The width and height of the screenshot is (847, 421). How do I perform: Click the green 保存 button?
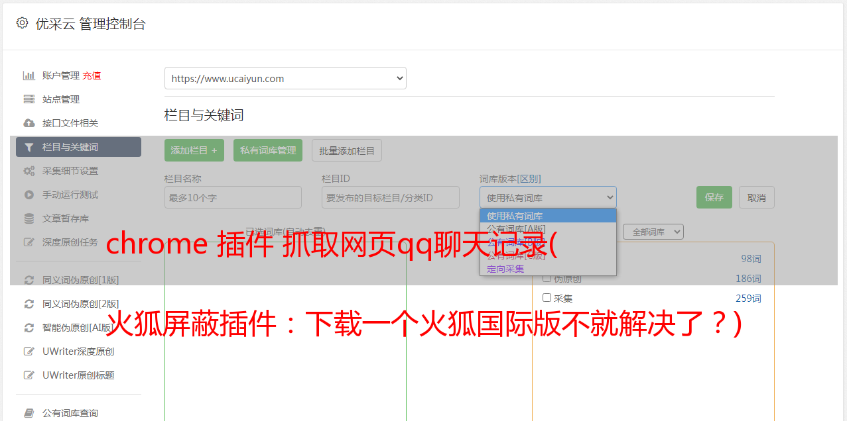[714, 197]
